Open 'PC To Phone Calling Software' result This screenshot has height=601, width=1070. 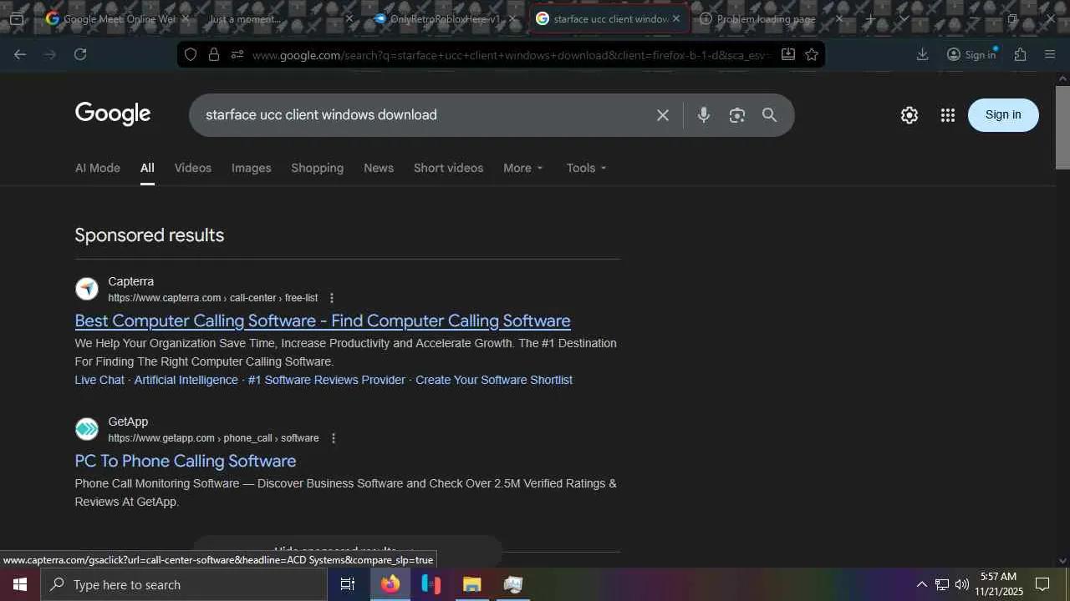(x=186, y=461)
